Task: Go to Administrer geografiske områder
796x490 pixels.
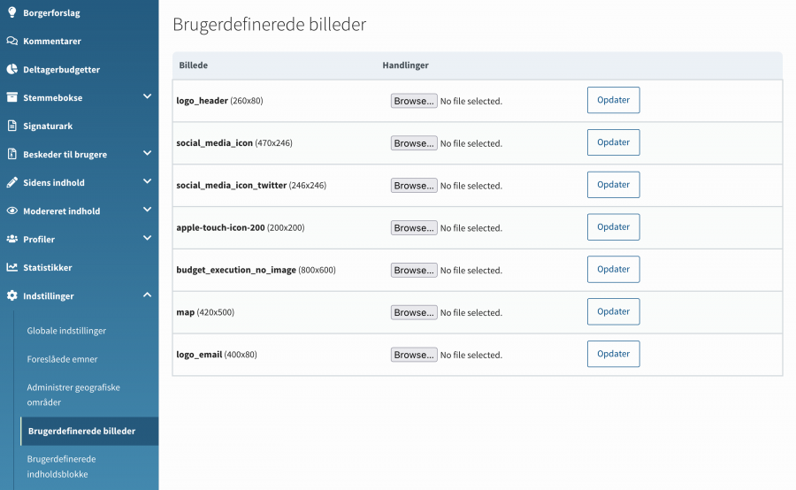Action: click(73, 394)
